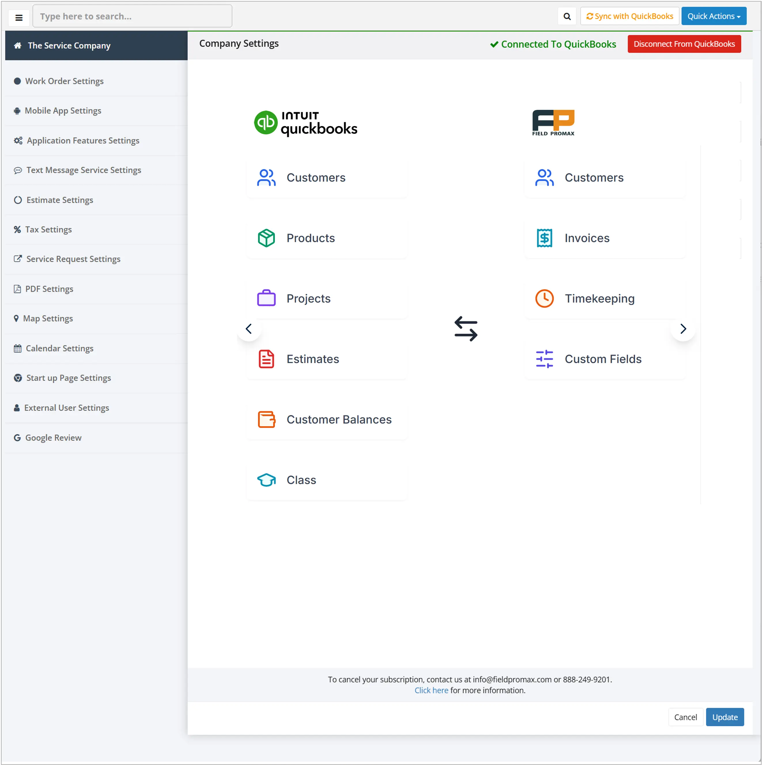
Task: Click the PDF Settings file icon
Action: [17, 289]
